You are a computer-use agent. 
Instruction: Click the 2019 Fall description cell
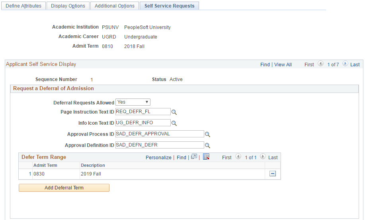91,174
